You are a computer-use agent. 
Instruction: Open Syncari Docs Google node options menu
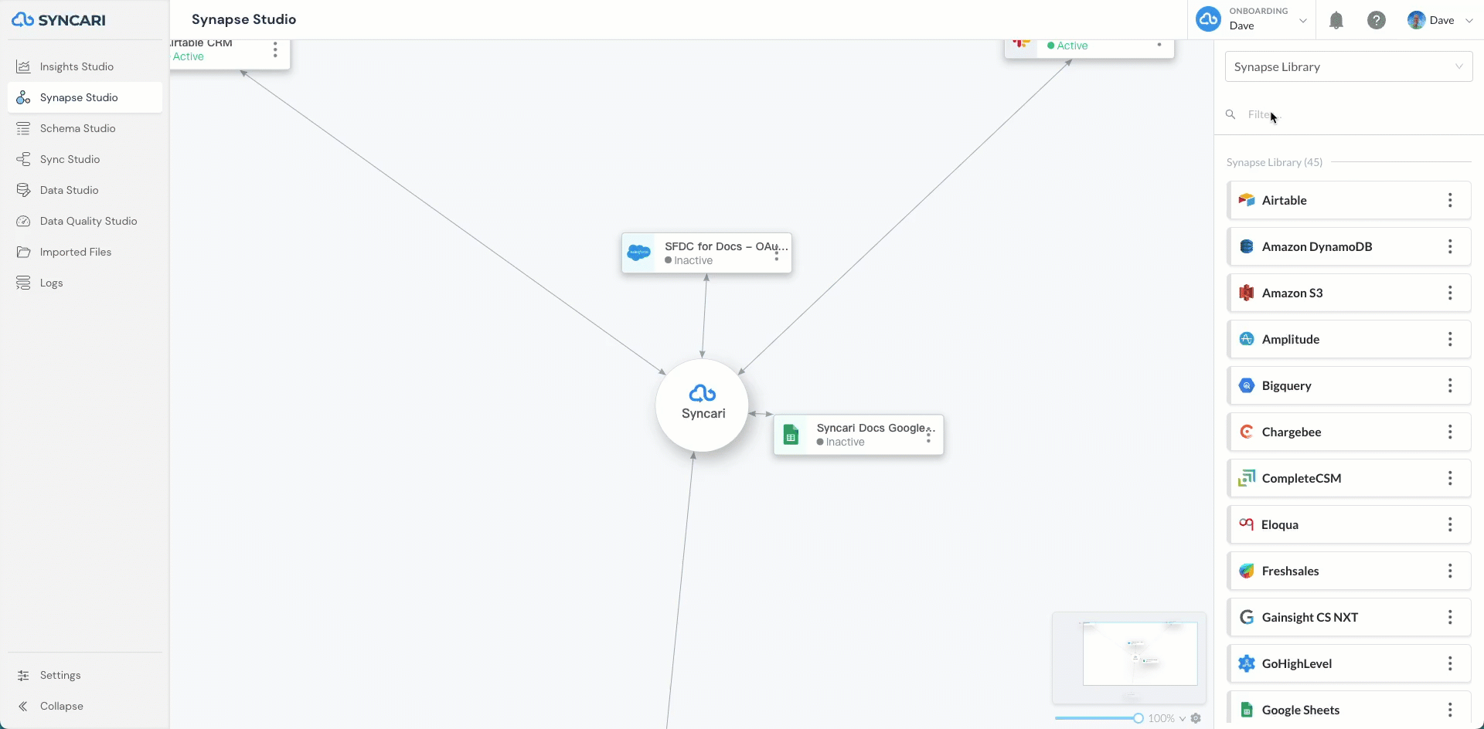click(928, 437)
